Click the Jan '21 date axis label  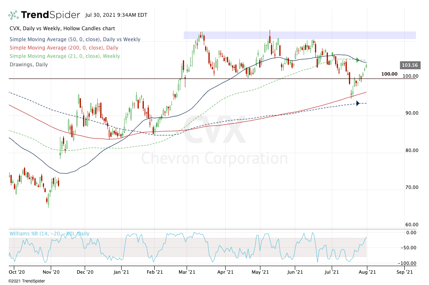coord(121,272)
